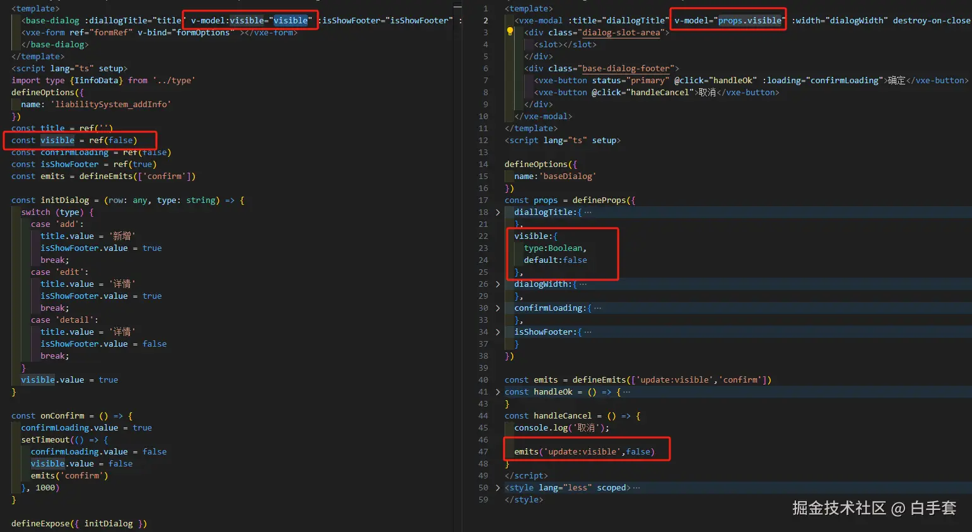This screenshot has height=532, width=972.
Task: Click "const props = defineProps({"
Action: (570, 200)
